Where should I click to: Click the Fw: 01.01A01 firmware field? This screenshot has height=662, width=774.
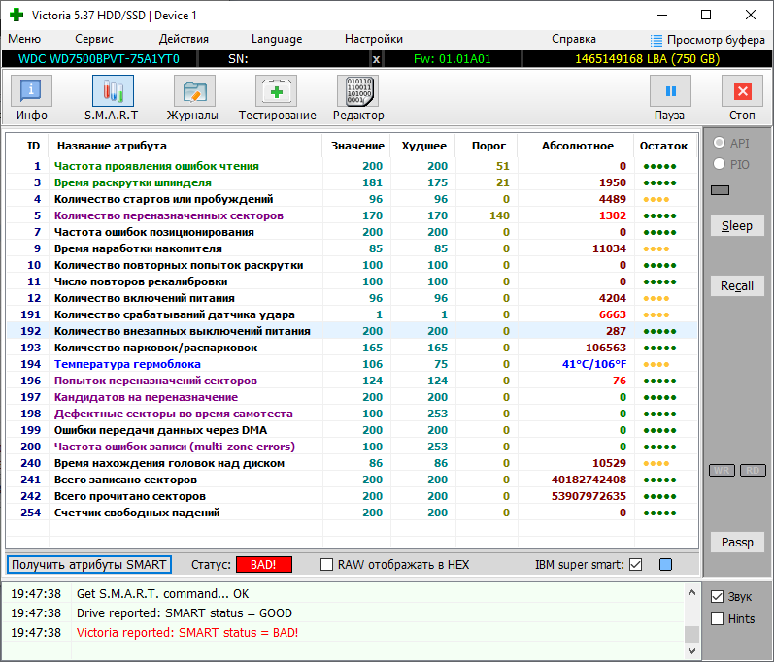[453, 59]
